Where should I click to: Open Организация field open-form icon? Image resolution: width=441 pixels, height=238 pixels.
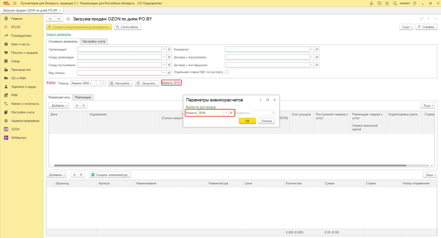point(169,49)
